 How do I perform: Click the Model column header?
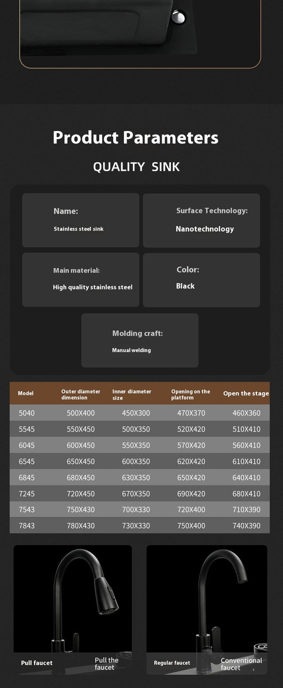tap(26, 393)
